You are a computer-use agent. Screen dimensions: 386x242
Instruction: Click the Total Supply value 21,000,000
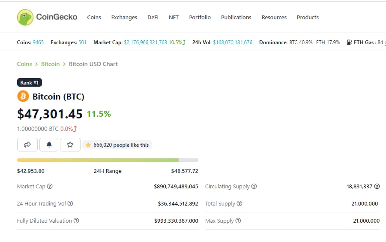point(365,204)
